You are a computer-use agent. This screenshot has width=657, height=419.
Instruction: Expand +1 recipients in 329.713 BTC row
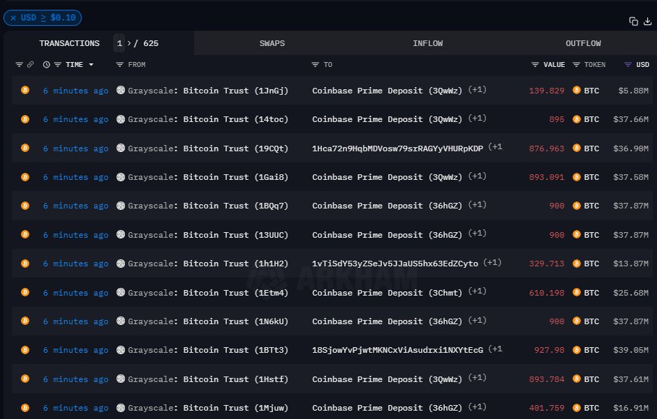[492, 262]
